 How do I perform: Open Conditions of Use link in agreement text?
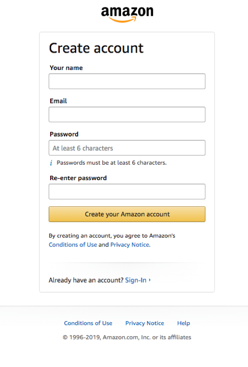click(73, 245)
